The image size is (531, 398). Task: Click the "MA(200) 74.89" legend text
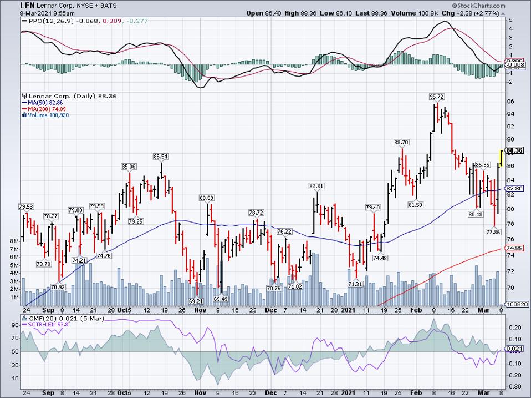pyautogui.click(x=47, y=109)
